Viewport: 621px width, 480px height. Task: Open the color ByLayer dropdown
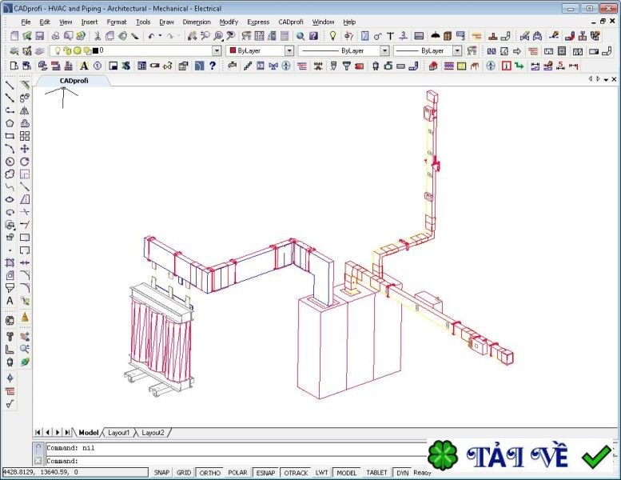[x=289, y=50]
